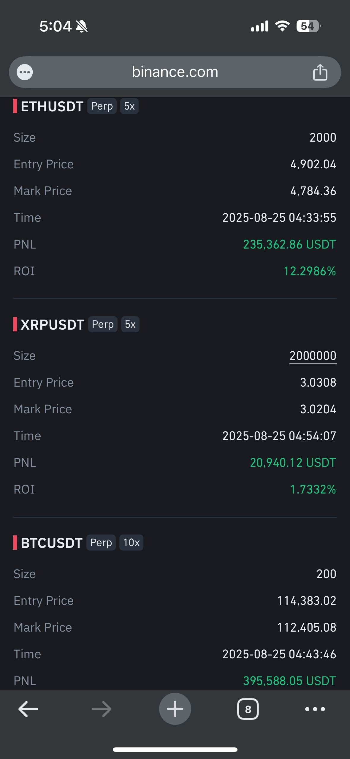The width and height of the screenshot is (350, 759).
Task: Tap the battery indicator in status bar
Action: coord(308,26)
